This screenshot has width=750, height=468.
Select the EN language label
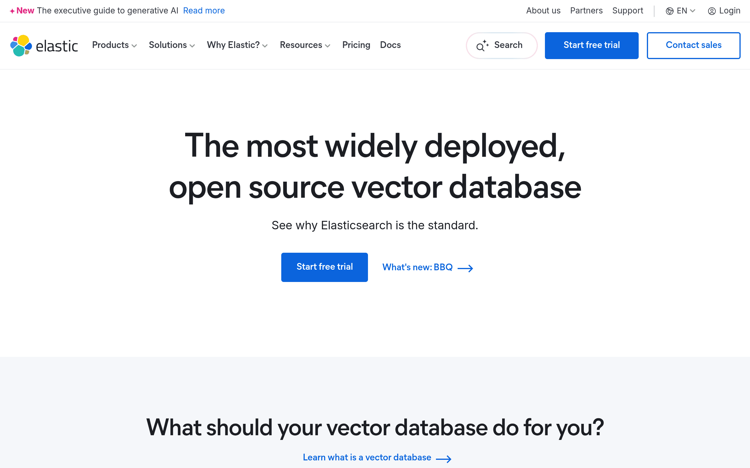point(682,11)
